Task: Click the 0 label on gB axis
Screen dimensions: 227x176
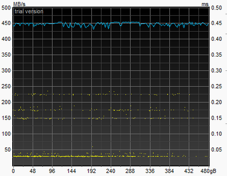Action: click(13, 171)
